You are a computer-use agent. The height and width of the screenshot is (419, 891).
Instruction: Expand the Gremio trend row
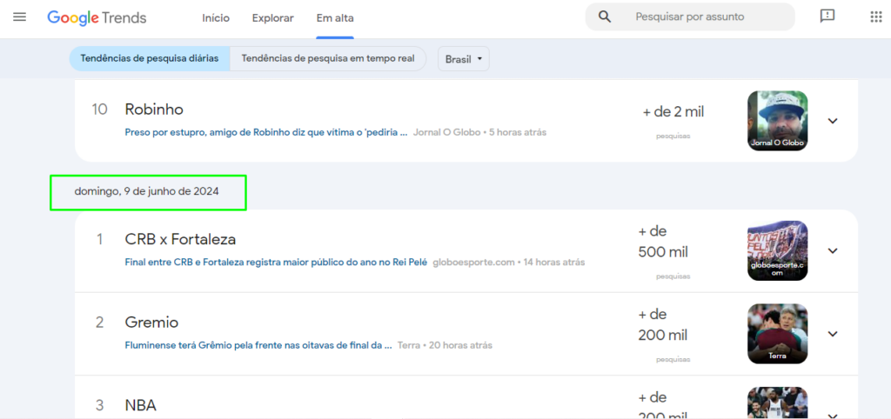pos(833,334)
